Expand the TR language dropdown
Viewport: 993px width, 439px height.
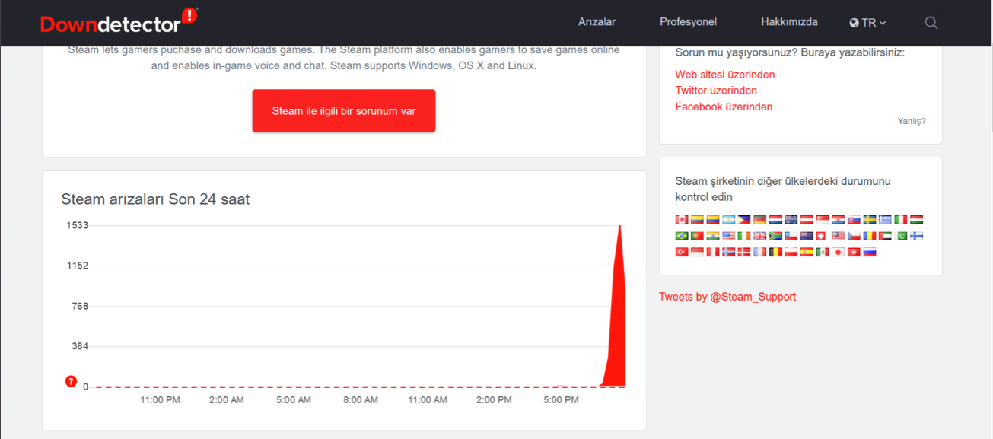click(x=868, y=23)
